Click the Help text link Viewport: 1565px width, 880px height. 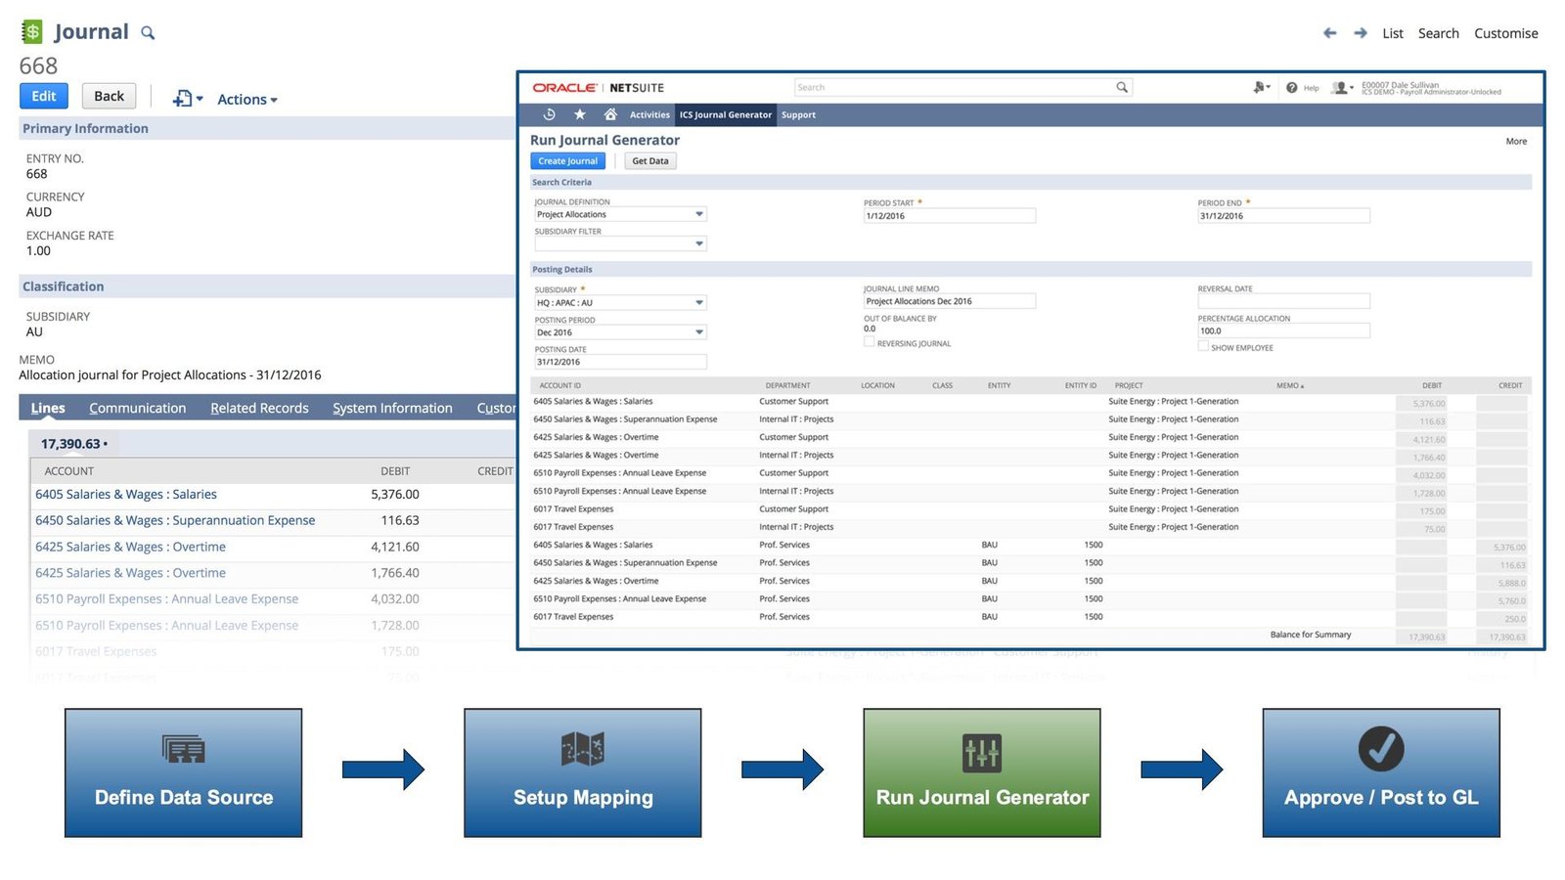coord(1311,88)
